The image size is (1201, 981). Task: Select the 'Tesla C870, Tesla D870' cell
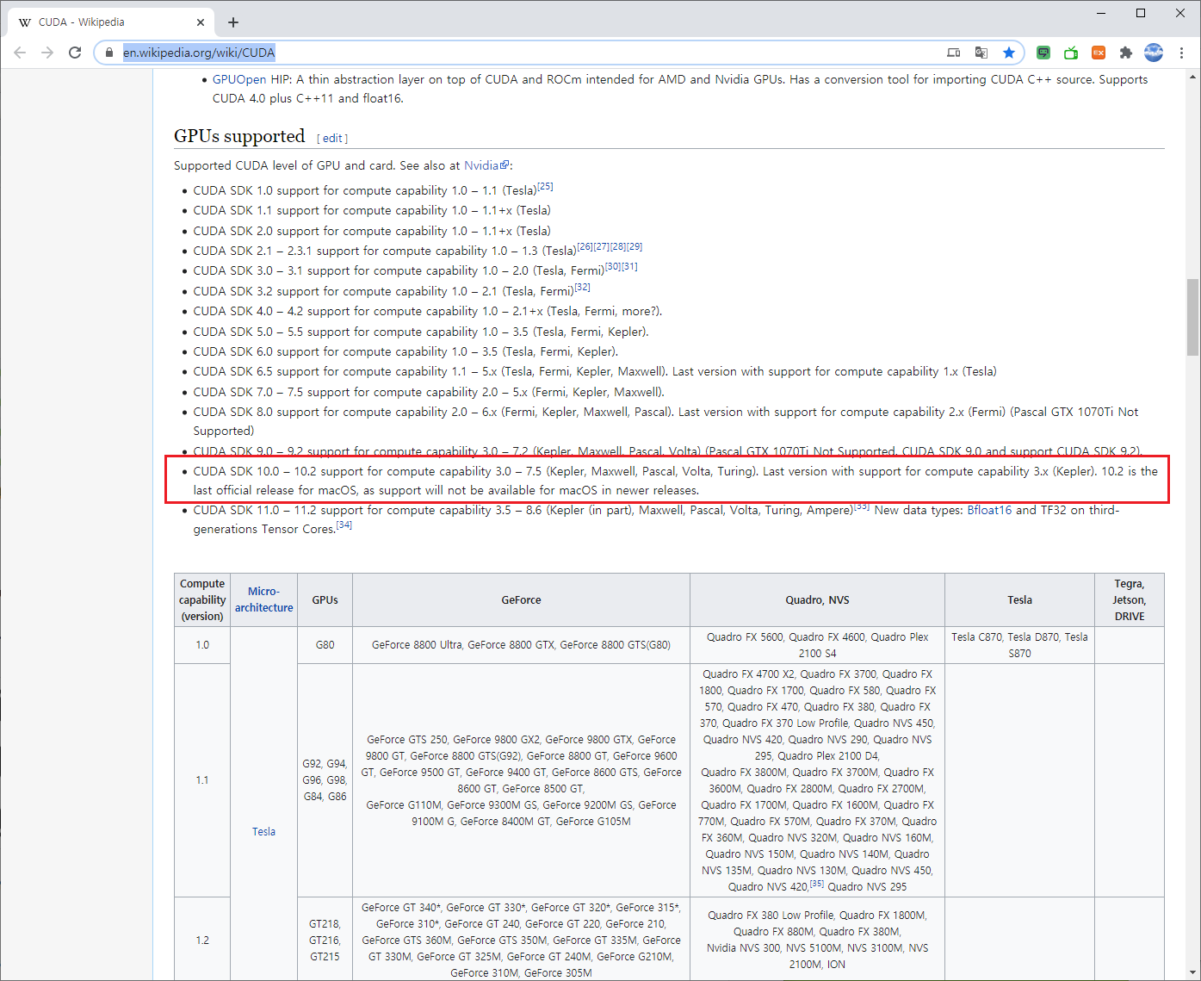1019,644
